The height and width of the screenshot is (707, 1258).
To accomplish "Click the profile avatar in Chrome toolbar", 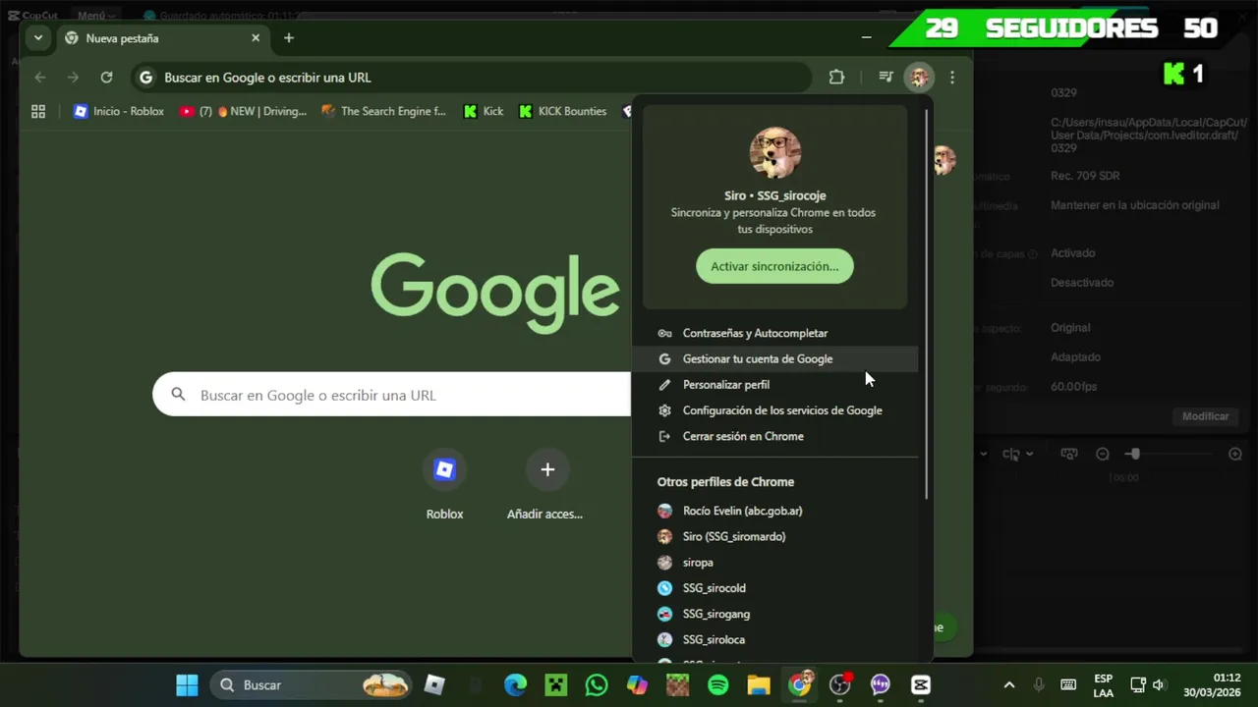I will click(919, 78).
